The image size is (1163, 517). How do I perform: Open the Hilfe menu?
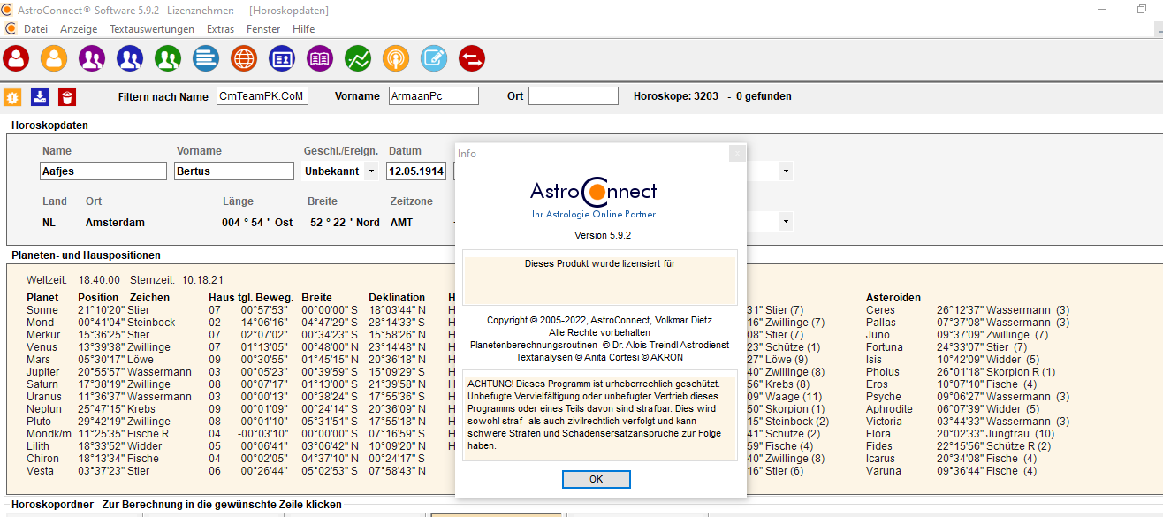[x=303, y=29]
